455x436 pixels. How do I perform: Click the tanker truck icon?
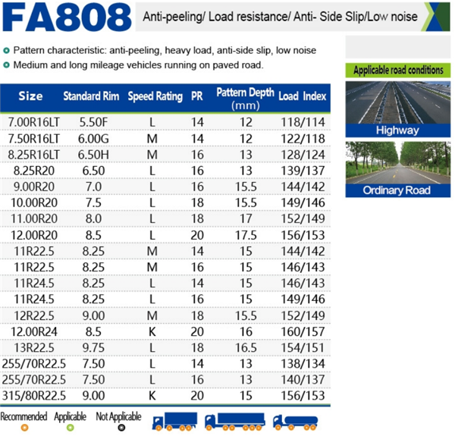tap(296, 422)
